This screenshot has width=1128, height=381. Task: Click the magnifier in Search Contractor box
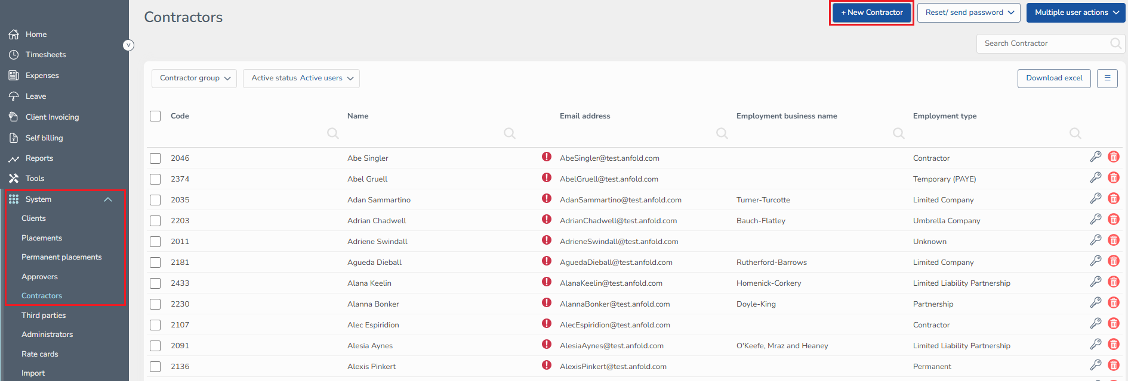point(1115,43)
